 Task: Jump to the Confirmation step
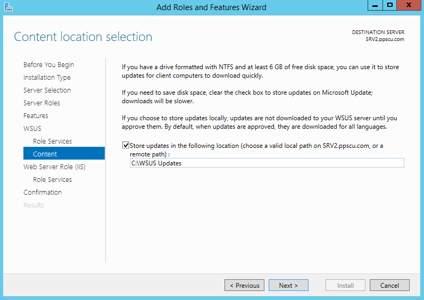pos(43,193)
